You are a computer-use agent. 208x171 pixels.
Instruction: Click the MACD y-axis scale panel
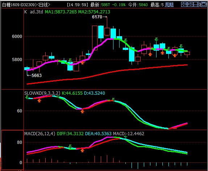click(12, 150)
